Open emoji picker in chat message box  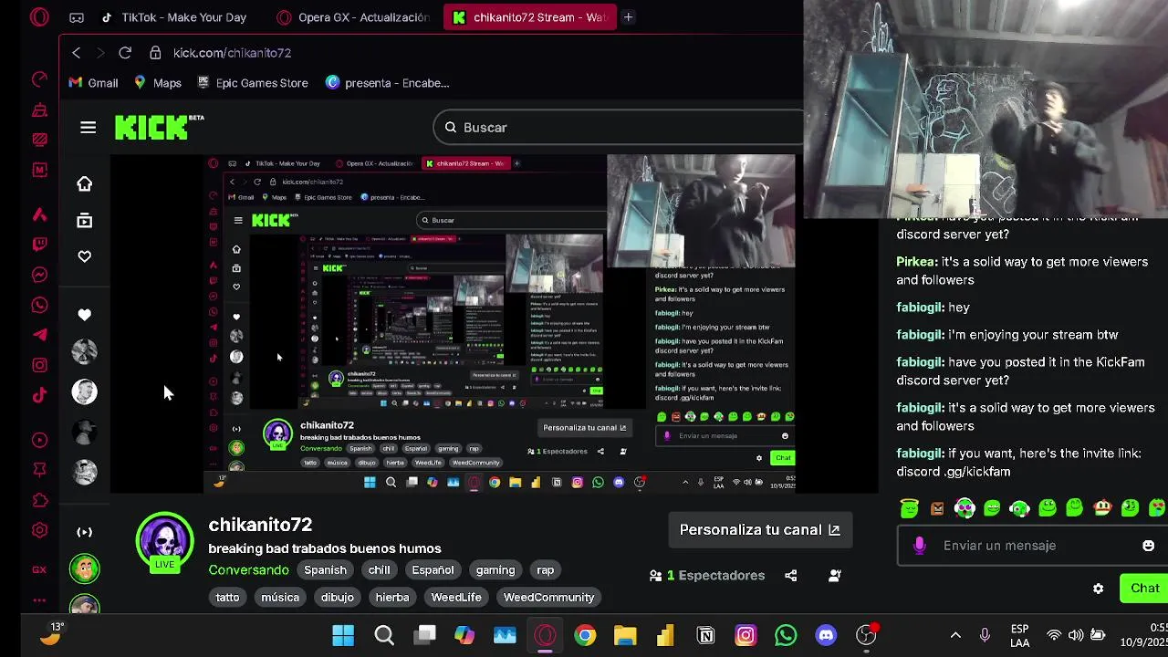coord(1148,546)
